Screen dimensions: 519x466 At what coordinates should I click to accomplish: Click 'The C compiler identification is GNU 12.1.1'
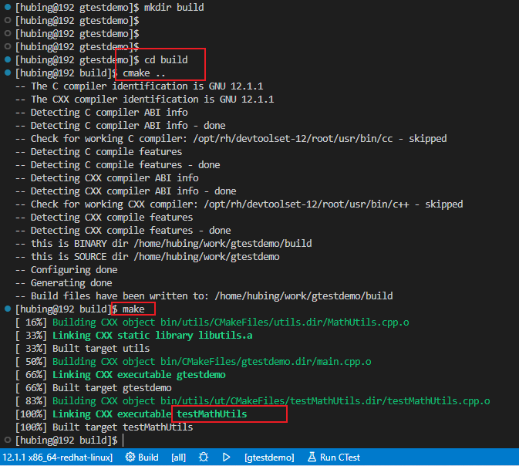[x=147, y=86]
